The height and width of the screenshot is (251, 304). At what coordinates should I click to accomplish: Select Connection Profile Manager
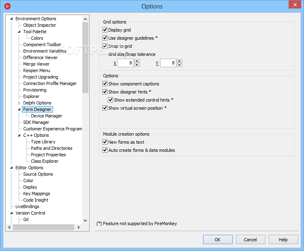50,83
